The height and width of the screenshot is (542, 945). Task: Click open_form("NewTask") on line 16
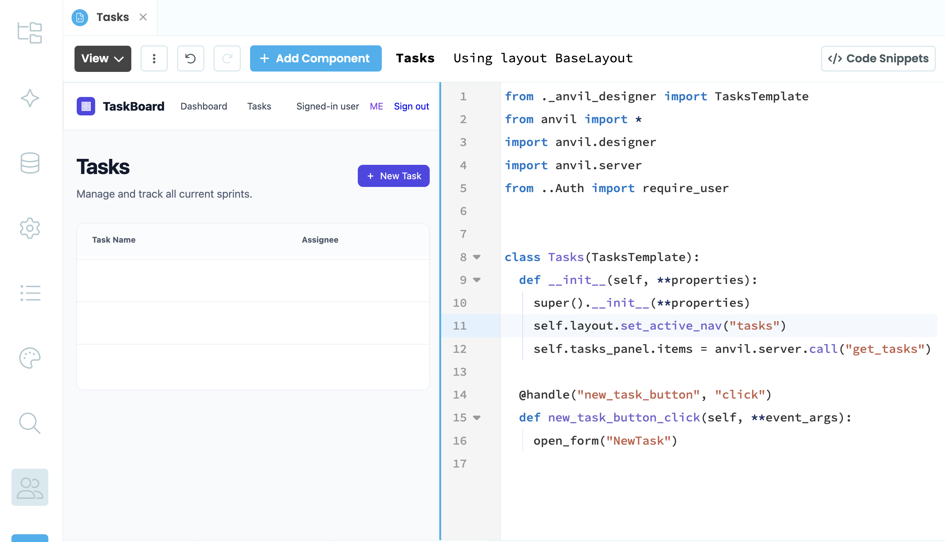(605, 441)
